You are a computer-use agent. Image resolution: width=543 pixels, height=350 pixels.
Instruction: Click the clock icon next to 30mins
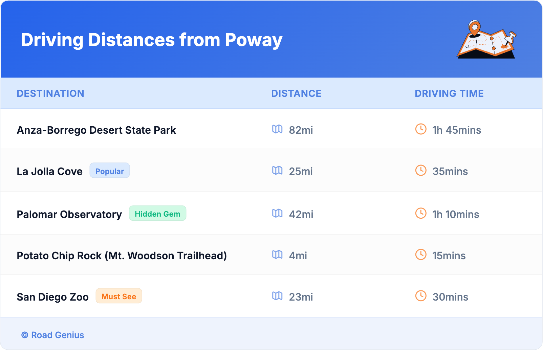[x=421, y=296]
